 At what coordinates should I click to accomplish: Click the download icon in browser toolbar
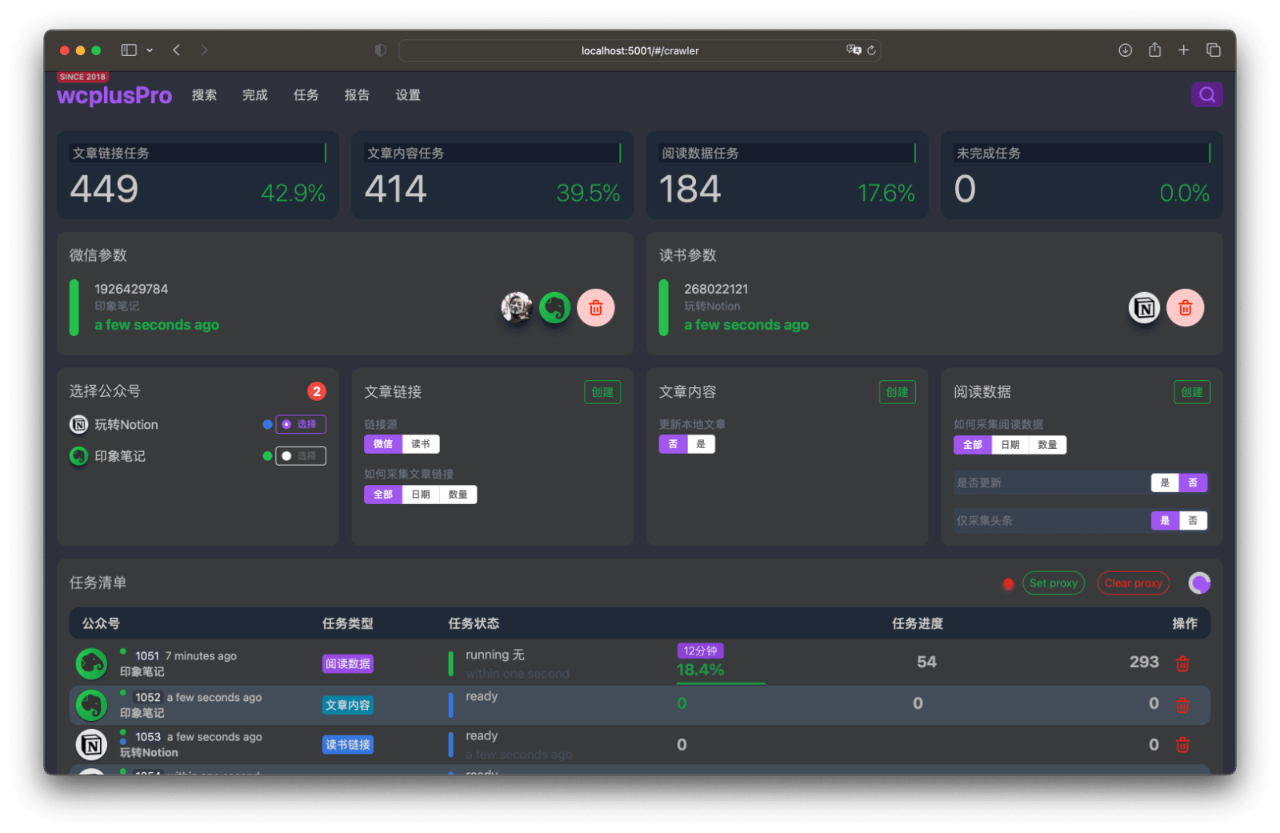tap(1125, 50)
